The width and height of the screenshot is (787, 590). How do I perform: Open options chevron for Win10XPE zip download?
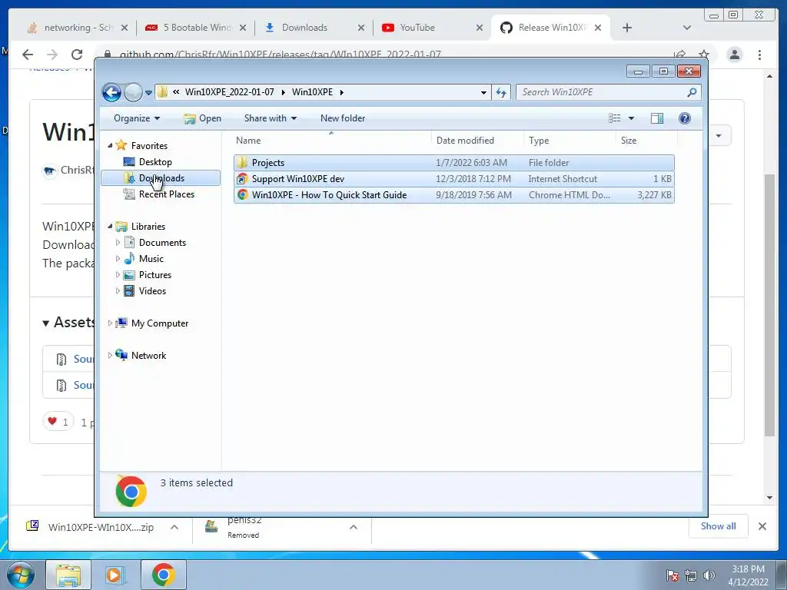click(x=174, y=527)
